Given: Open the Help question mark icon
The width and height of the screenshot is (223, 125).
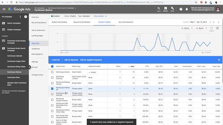Looking at the screenshot, I should pos(181,9).
